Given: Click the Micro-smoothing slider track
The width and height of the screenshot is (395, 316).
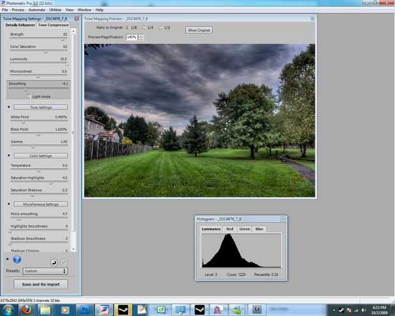Looking at the screenshot, I should pos(38,219).
